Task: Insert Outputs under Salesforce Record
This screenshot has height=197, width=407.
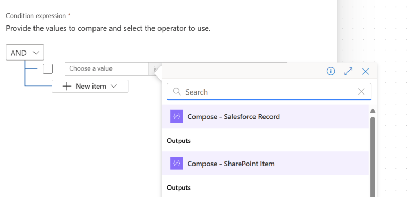Action: click(179, 141)
